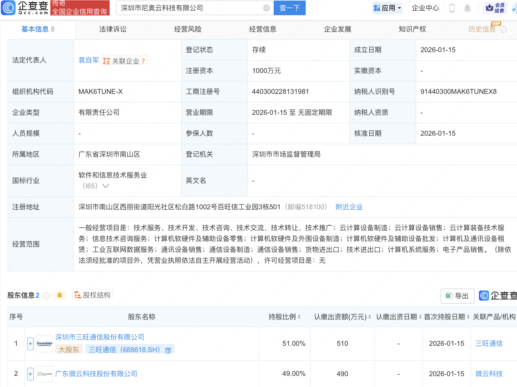Clear the search box text

click(x=266, y=8)
